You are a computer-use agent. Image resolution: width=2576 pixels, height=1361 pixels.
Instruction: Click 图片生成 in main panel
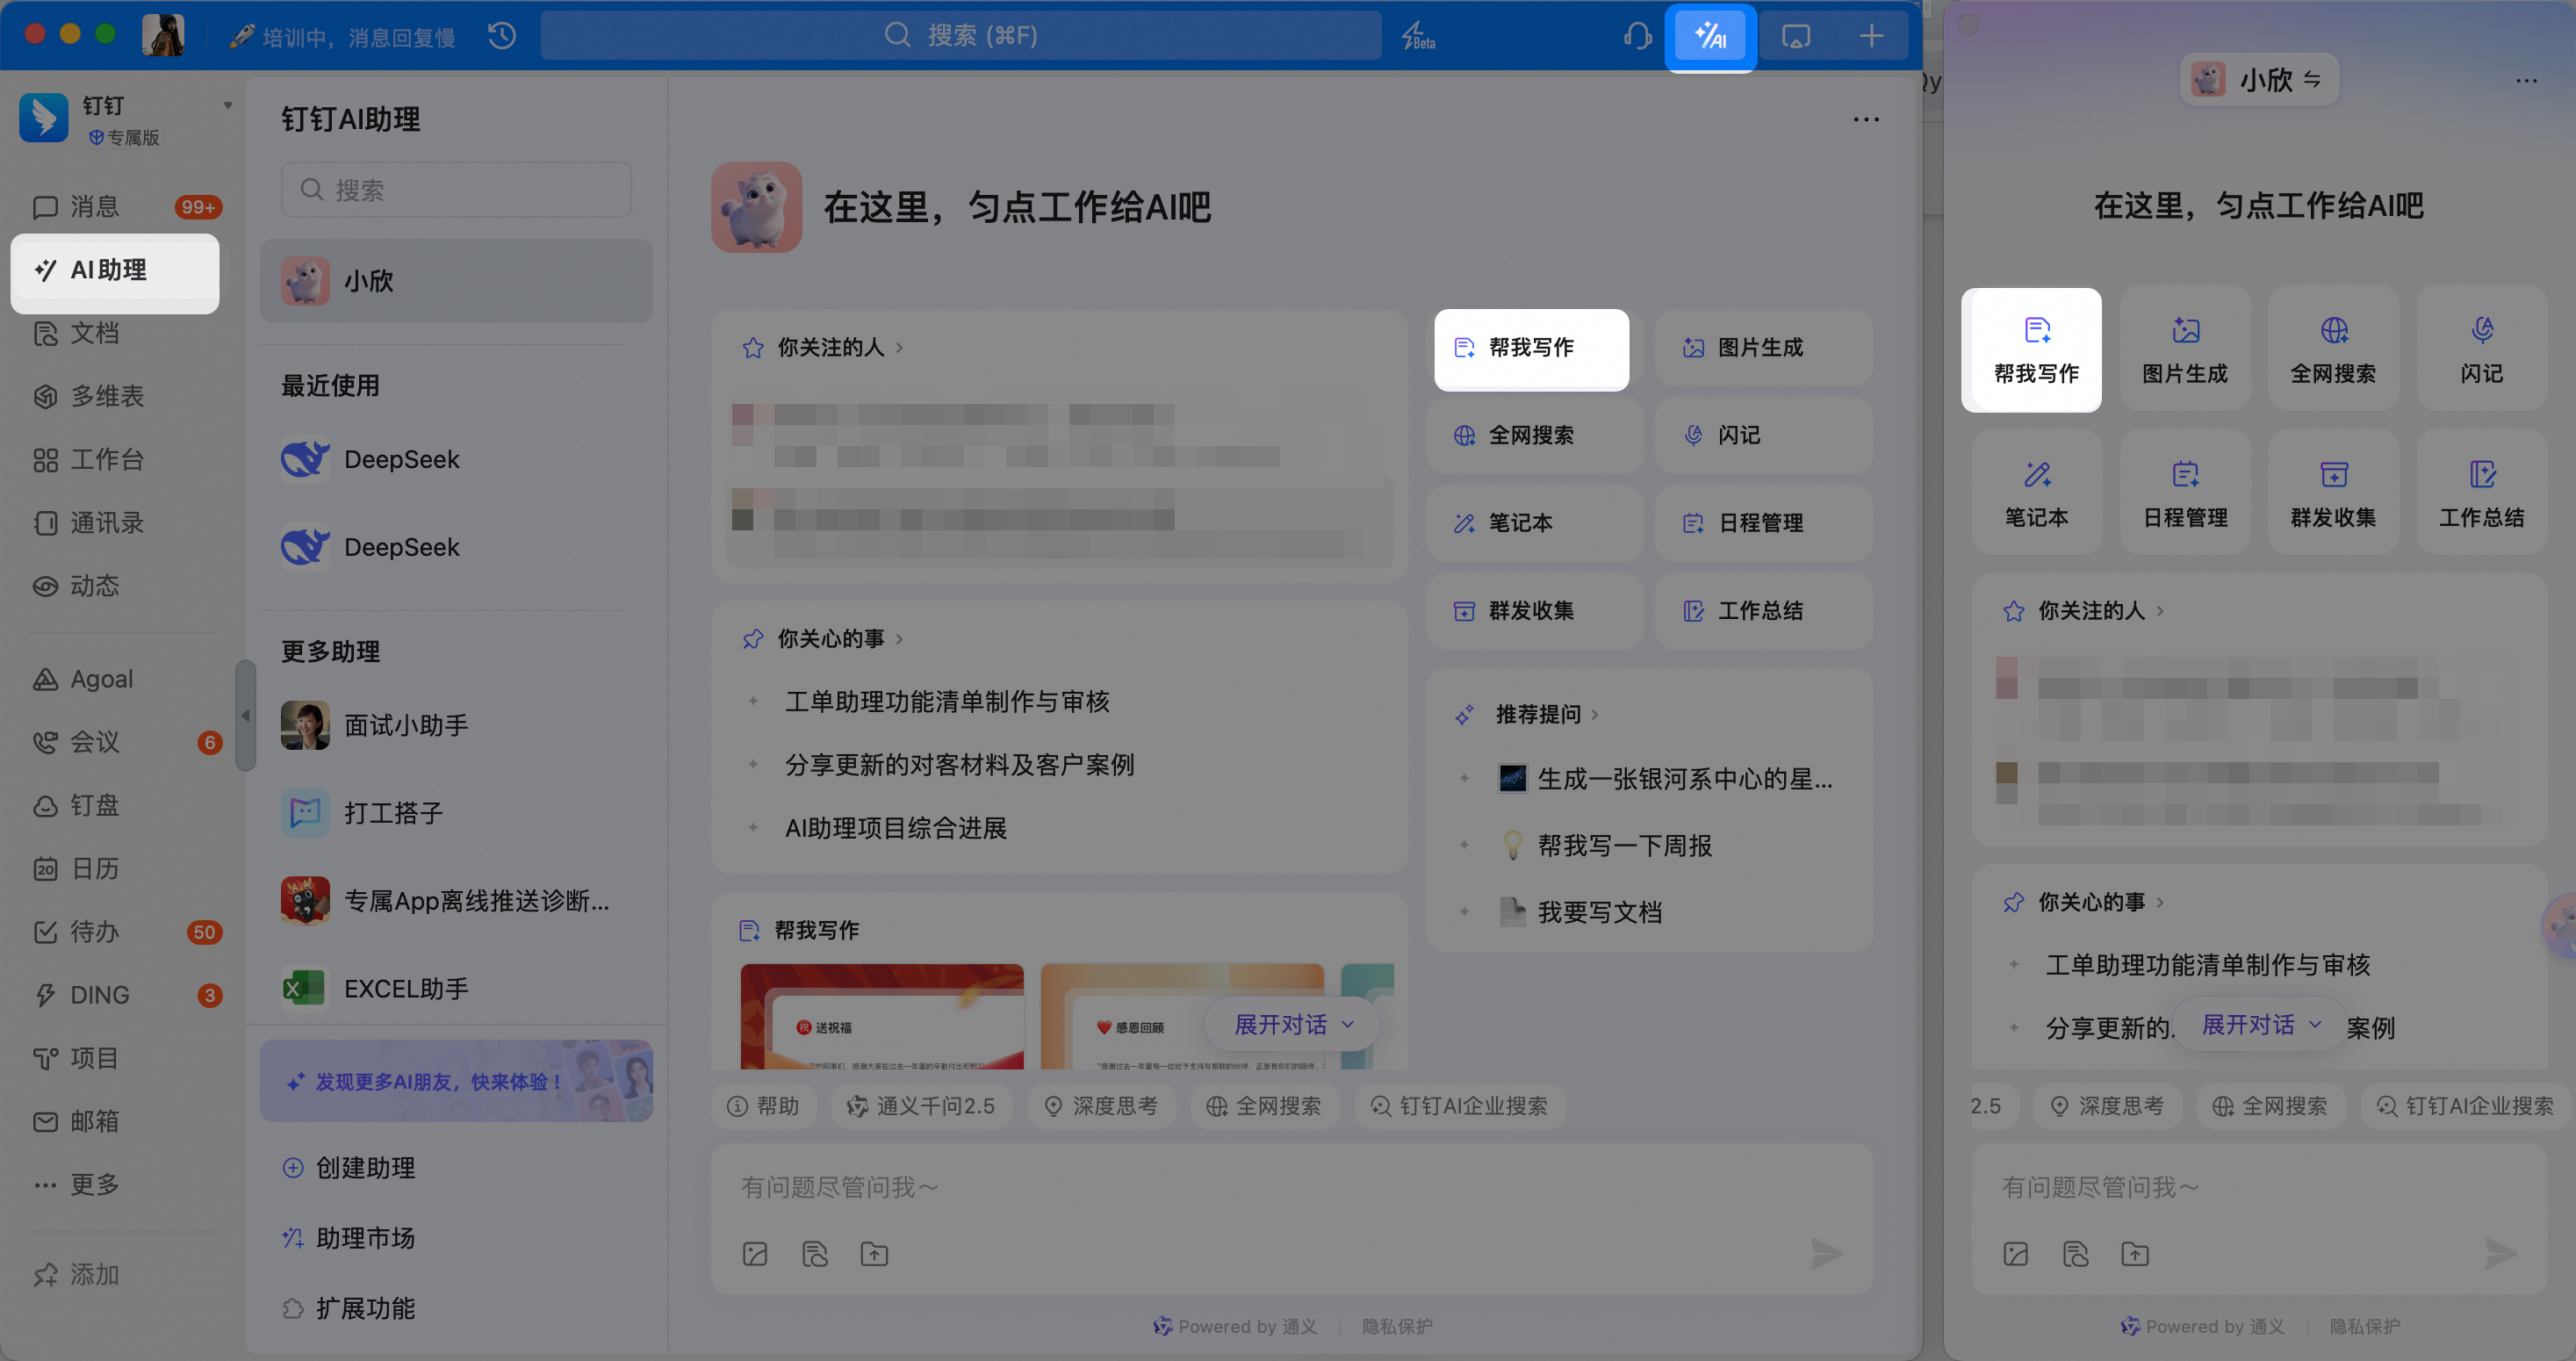pos(1763,348)
